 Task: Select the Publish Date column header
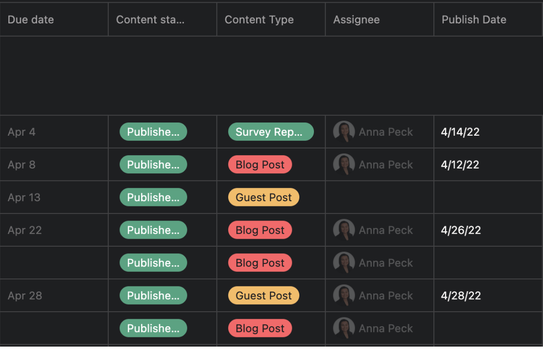tap(474, 19)
